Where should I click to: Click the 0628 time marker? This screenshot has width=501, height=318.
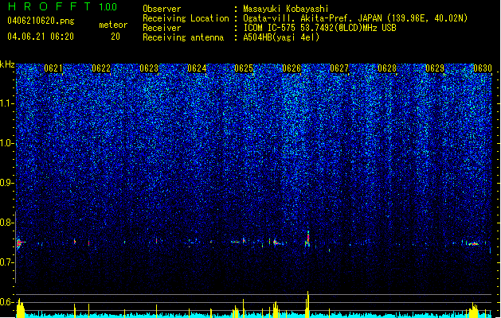(x=387, y=68)
